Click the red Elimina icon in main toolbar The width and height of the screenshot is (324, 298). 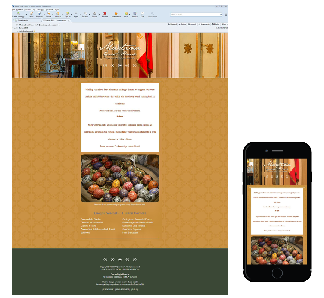(105, 14)
